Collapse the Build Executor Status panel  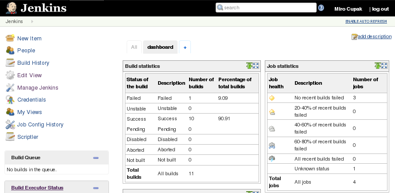click(x=96, y=188)
